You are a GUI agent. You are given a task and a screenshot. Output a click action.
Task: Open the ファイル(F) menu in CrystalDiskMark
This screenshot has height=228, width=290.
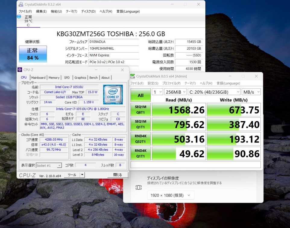point(137,83)
